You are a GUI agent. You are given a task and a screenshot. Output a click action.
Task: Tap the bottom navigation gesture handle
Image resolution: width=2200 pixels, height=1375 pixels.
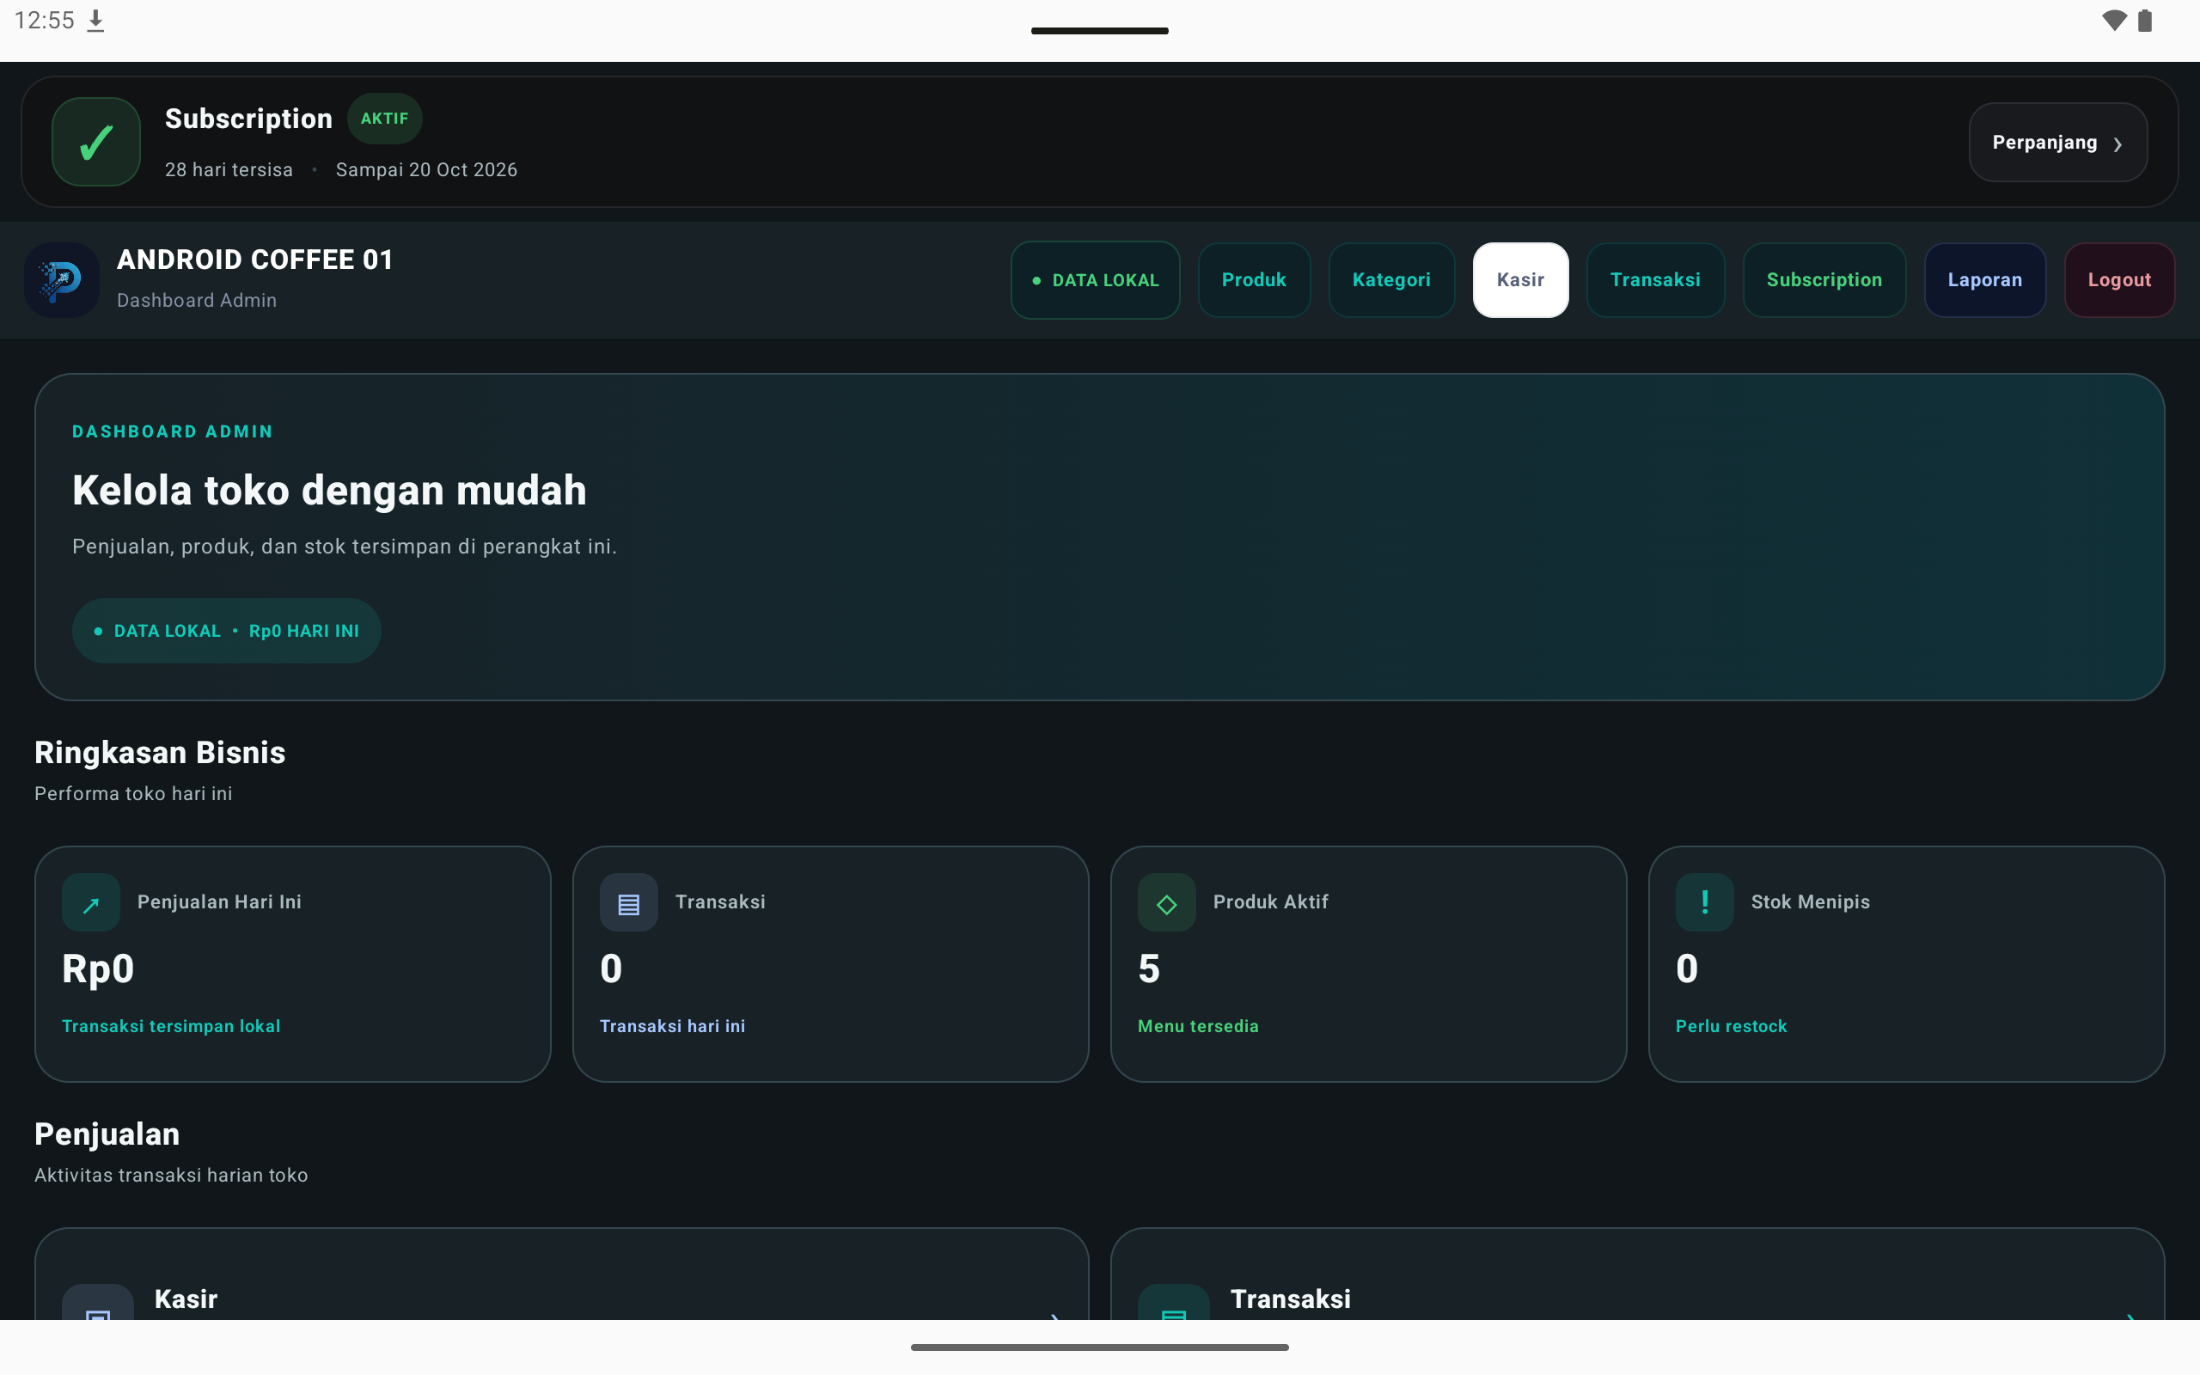tap(1099, 1347)
